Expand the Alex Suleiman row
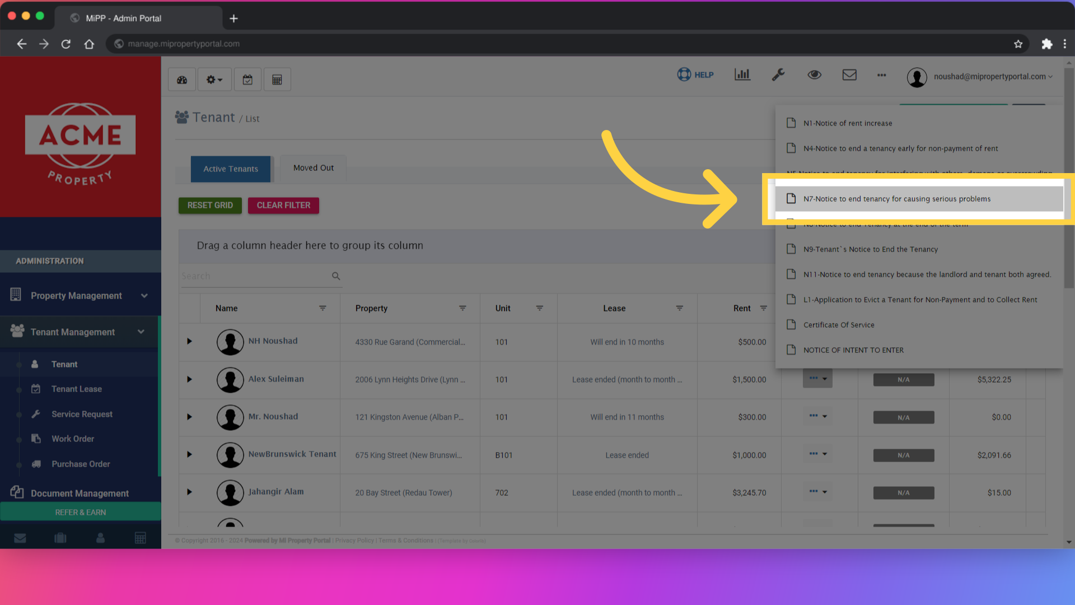 (x=189, y=379)
